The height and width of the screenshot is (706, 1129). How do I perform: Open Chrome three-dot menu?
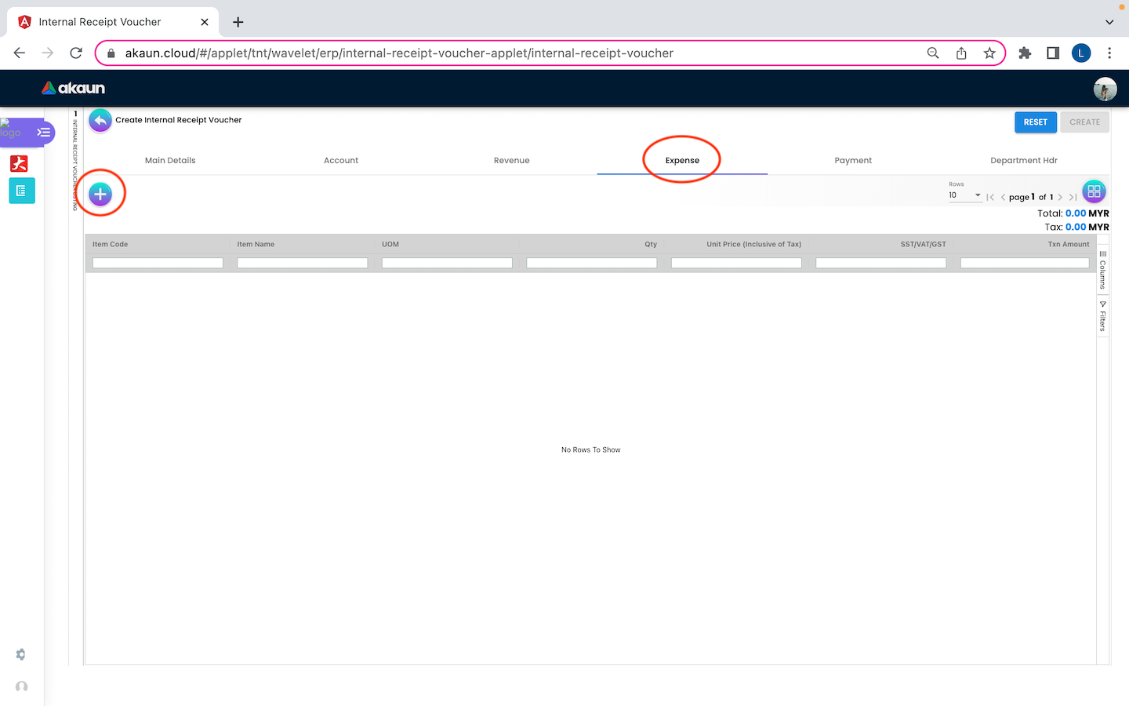point(1109,53)
